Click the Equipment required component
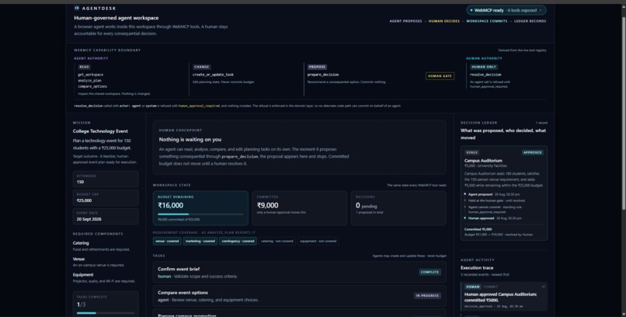 [x=104, y=277]
